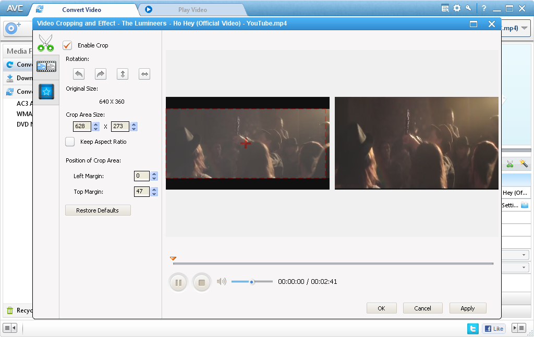Decrease Left Margin with down stepper
This screenshot has height=337, width=534.
tap(154, 179)
